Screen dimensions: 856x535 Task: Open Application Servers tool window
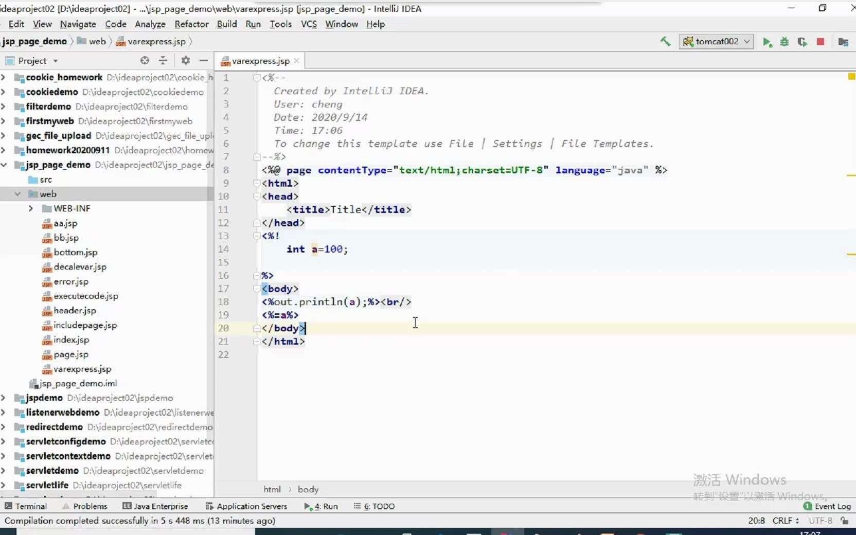coord(246,506)
